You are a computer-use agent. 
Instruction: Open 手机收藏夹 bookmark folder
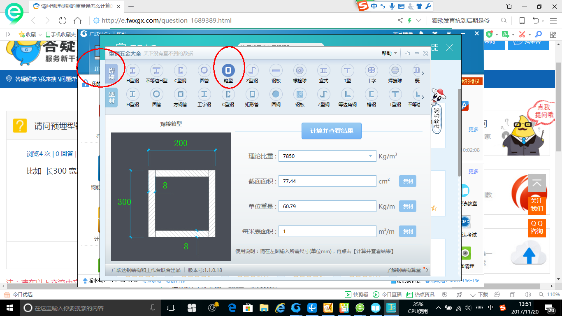click(x=60, y=35)
